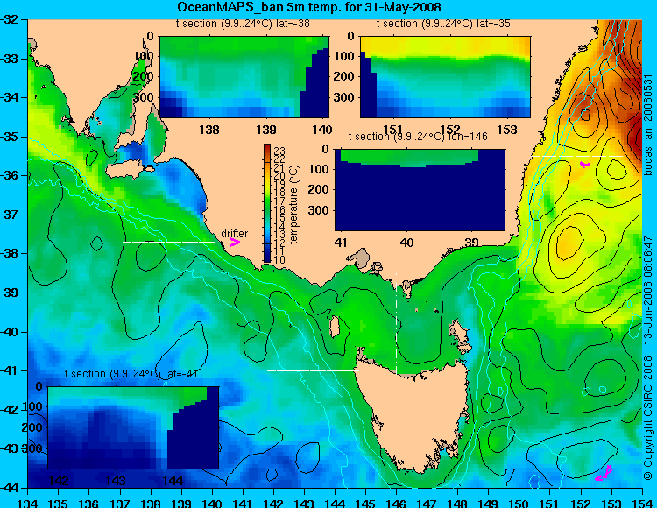
Task: Open the lat=-35 temperature section inset plot
Action: [x=445, y=77]
